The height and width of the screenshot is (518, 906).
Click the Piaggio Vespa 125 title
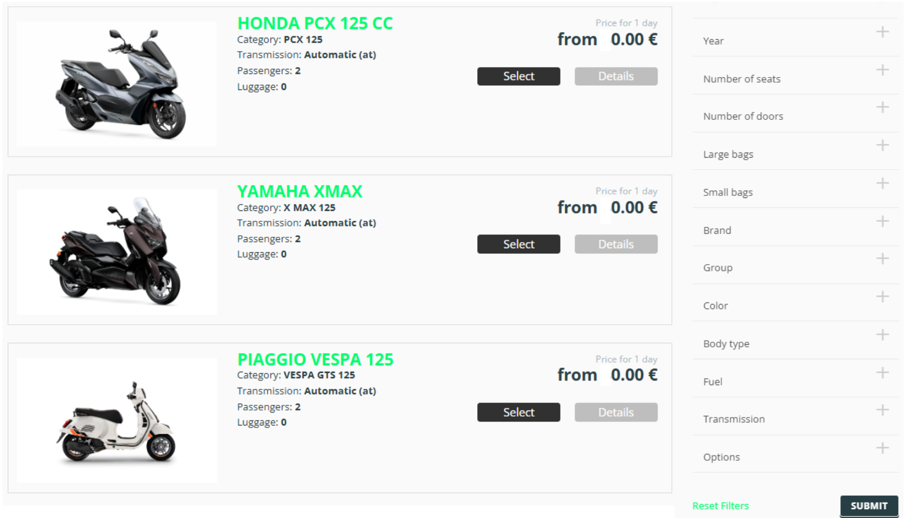click(315, 359)
